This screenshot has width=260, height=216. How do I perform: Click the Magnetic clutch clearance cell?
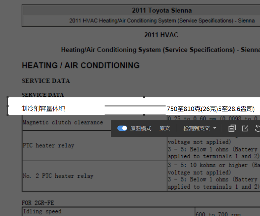pyautogui.click(x=94, y=123)
